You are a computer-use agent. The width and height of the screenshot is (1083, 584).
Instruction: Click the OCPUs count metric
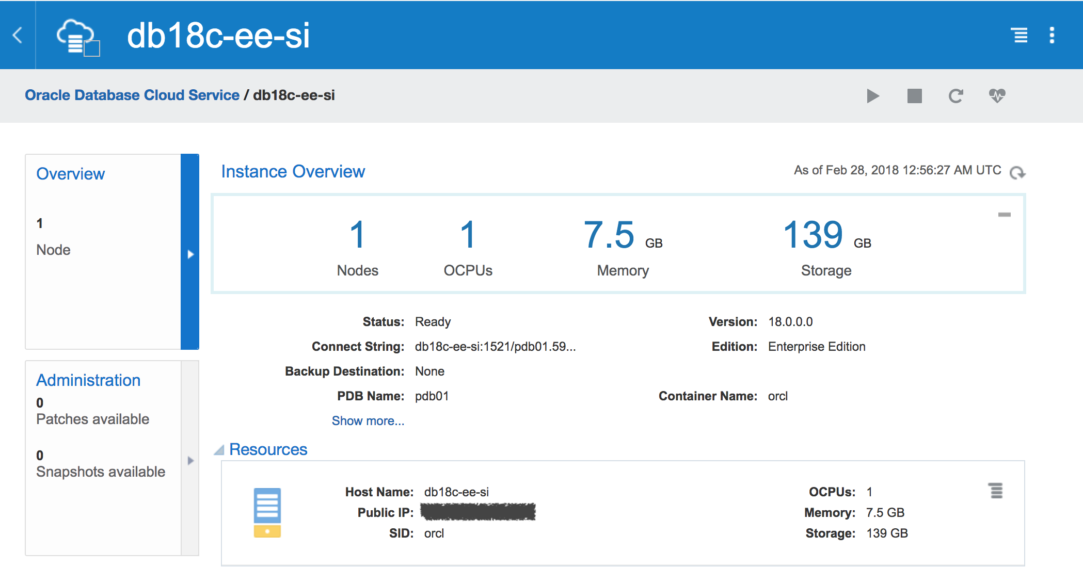coord(468,248)
